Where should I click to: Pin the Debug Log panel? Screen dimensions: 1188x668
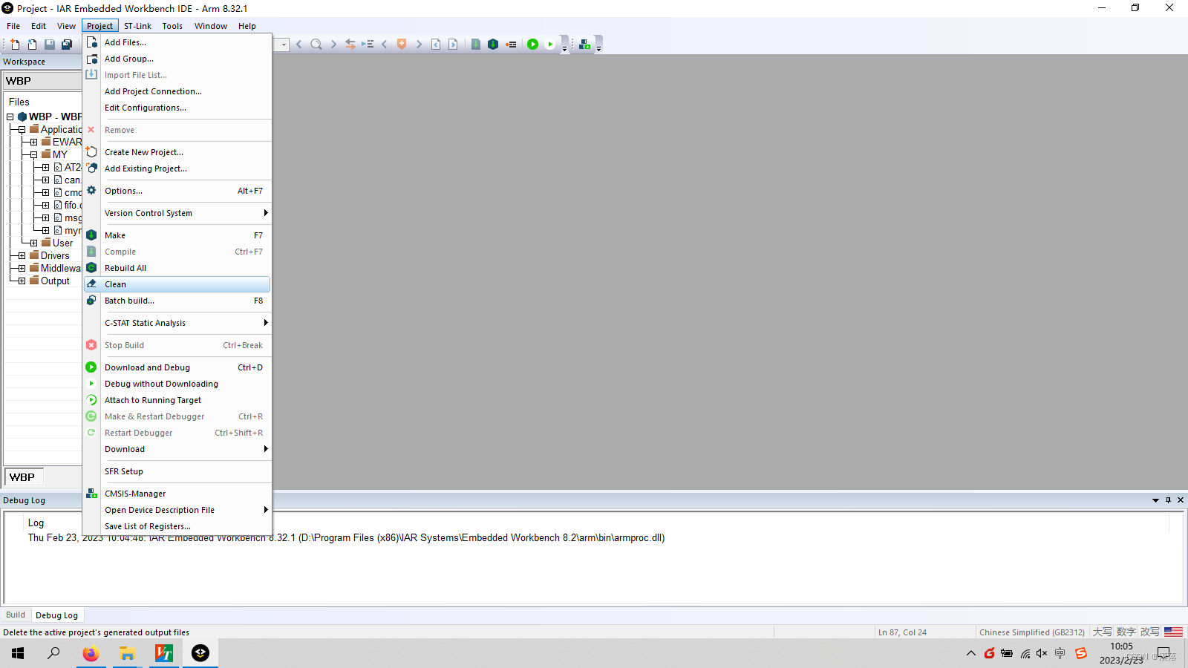[1168, 500]
